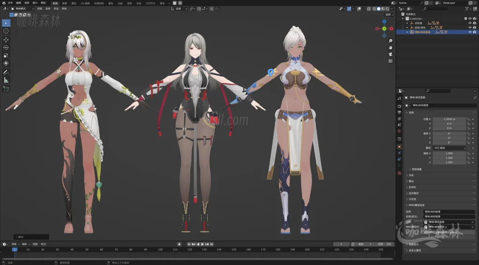Switch perspective/orthographic grid icon
The image size is (479, 265).
pos(391,61)
